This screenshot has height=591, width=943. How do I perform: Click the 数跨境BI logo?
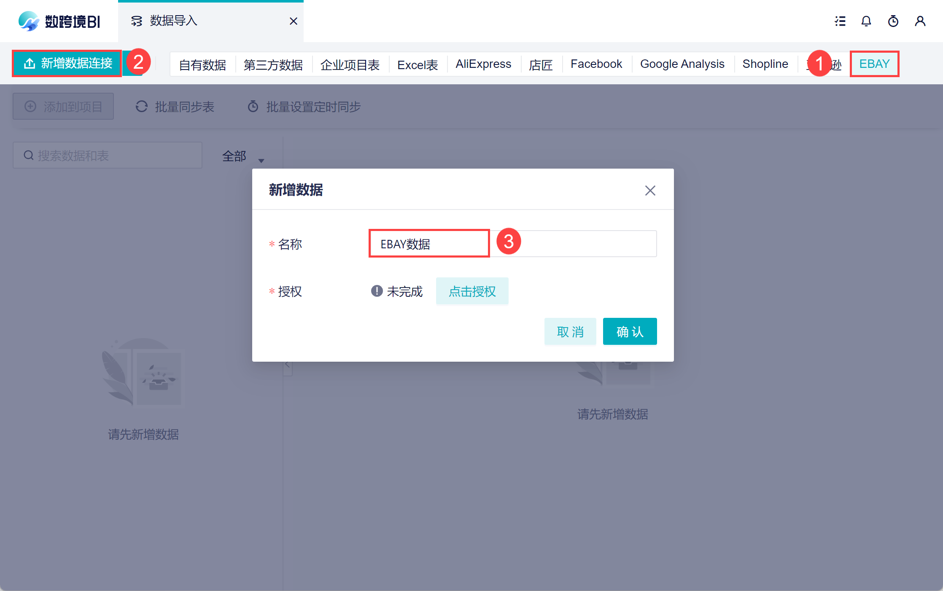(59, 21)
